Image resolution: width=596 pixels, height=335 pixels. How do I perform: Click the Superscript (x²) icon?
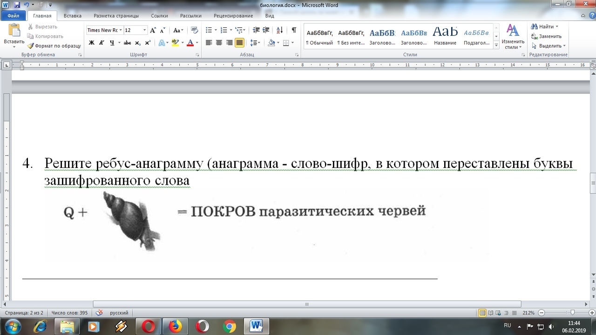[x=148, y=43]
